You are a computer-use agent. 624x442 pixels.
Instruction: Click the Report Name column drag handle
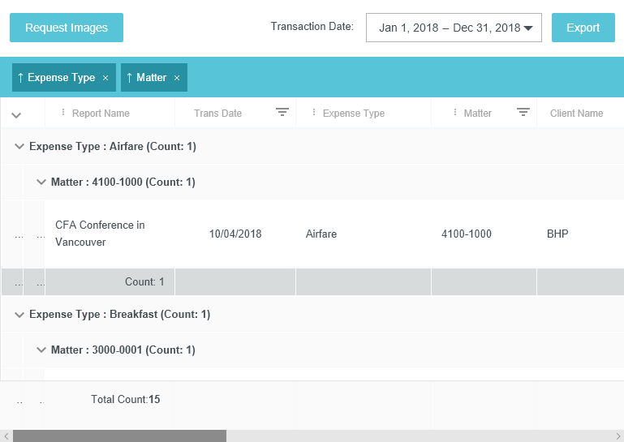63,113
